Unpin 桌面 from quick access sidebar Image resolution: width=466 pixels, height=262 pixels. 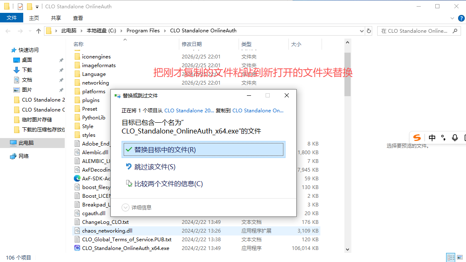pos(61,60)
